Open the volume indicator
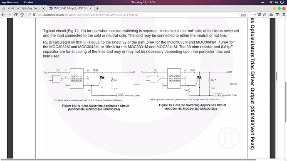The image size is (287, 161). [276, 2]
